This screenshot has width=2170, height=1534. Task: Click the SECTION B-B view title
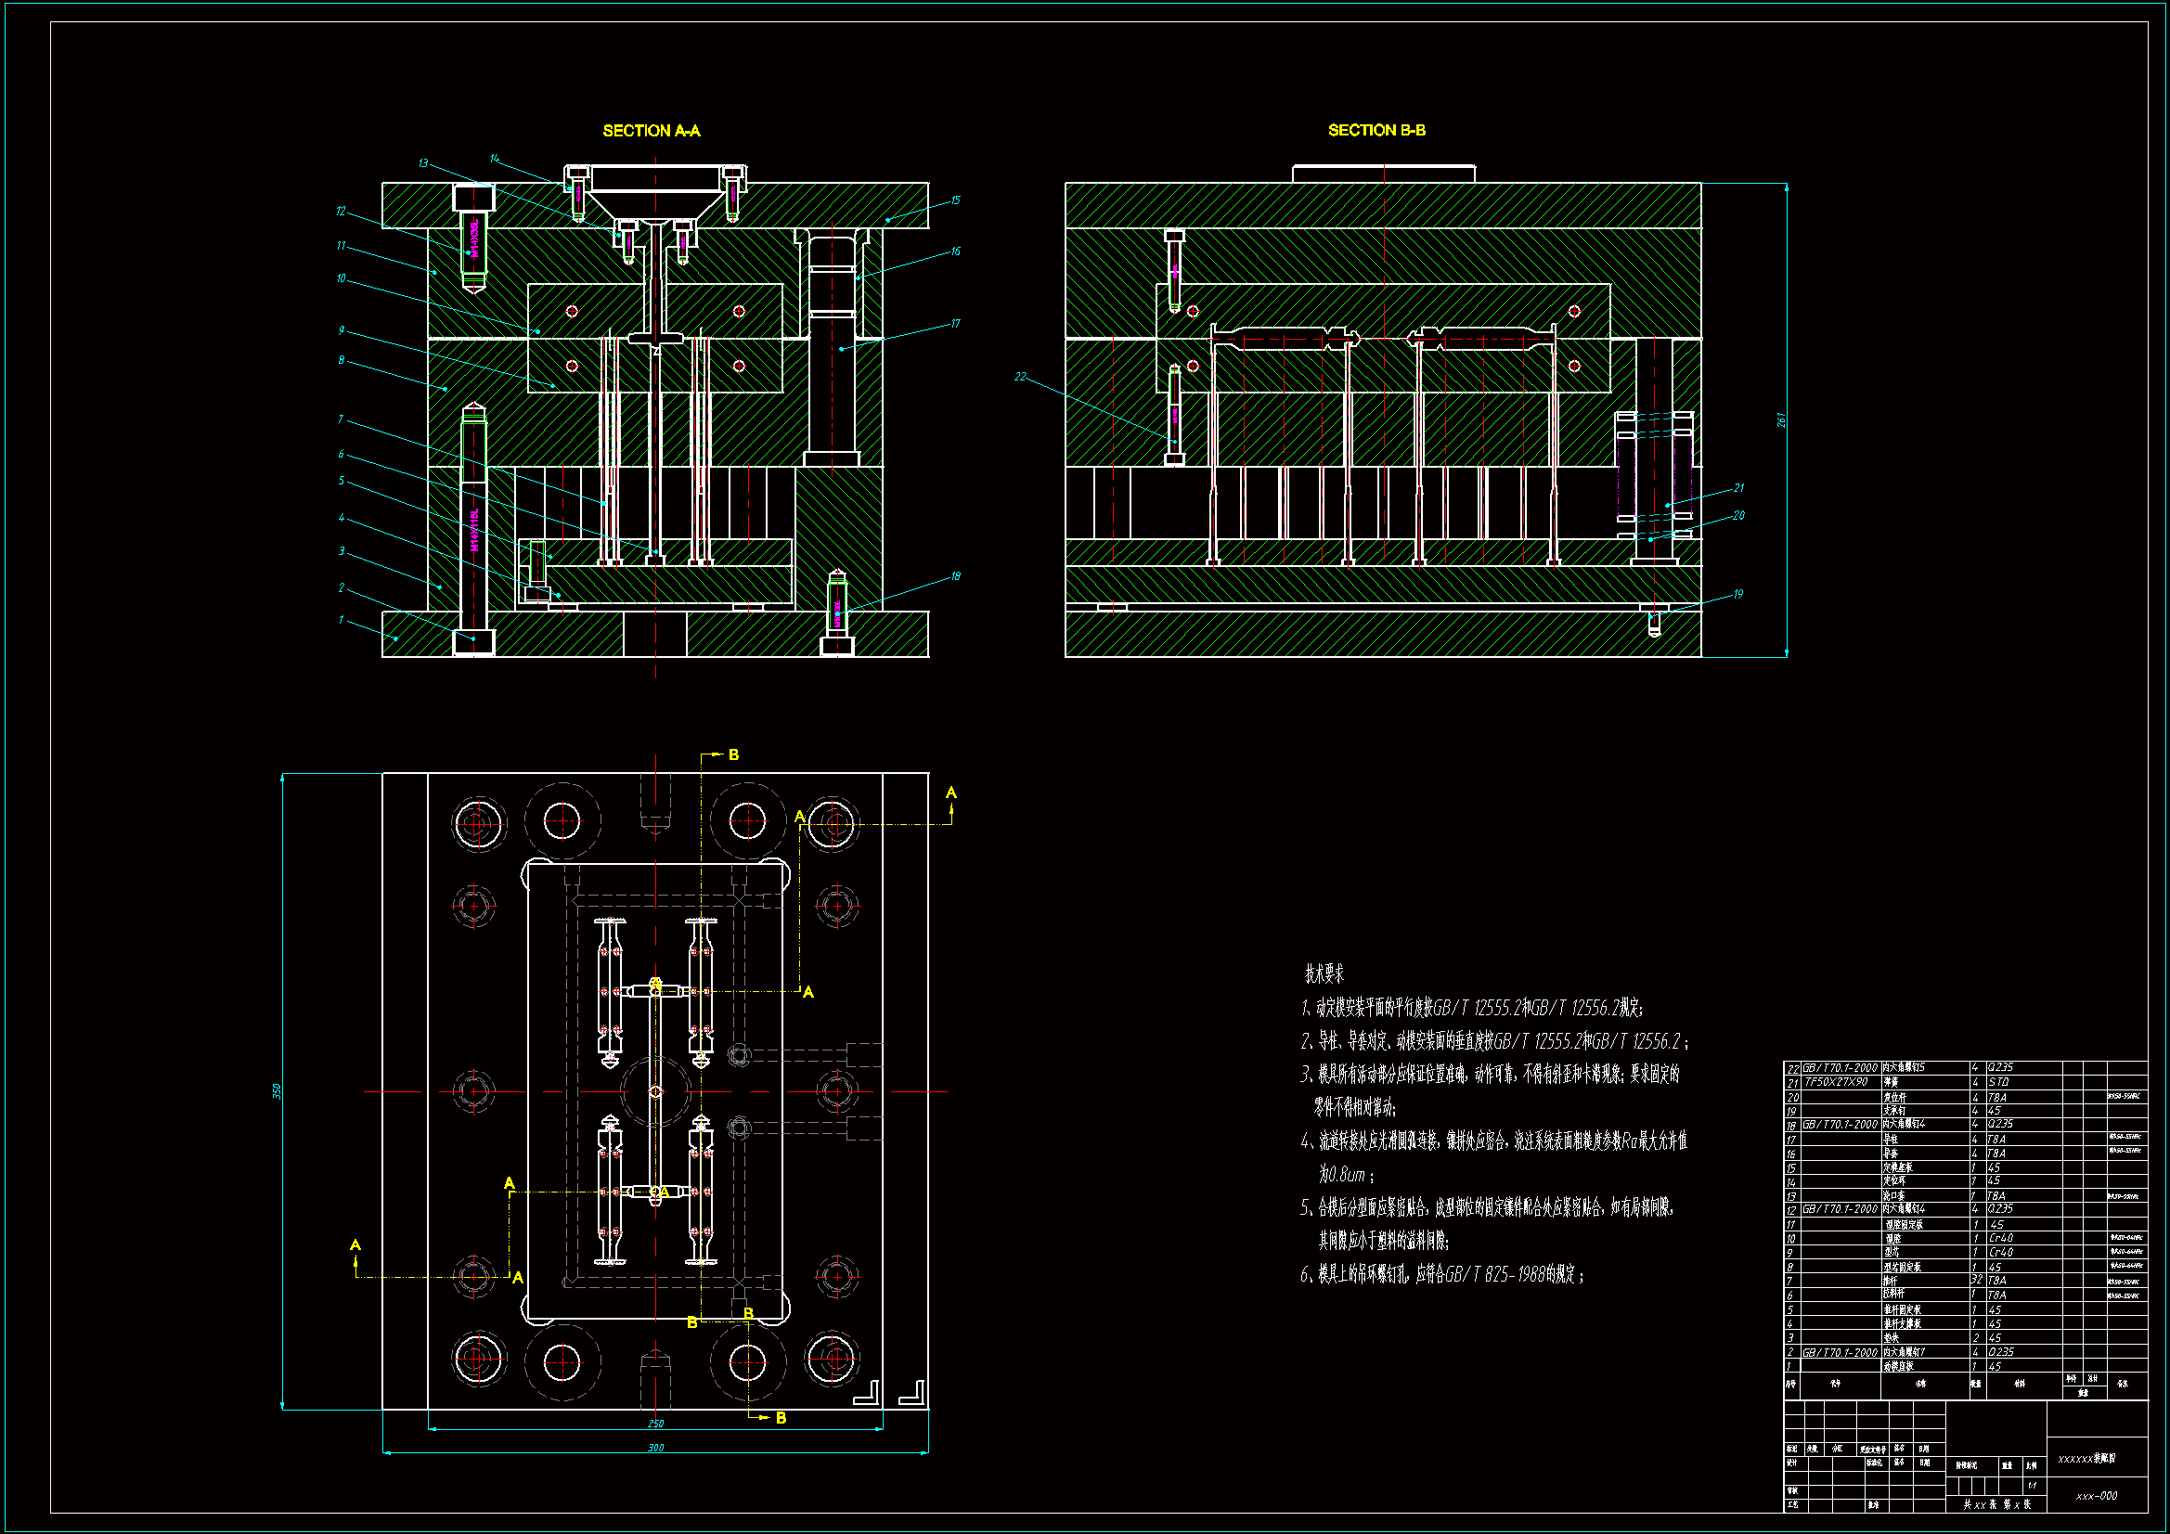(x=1376, y=130)
